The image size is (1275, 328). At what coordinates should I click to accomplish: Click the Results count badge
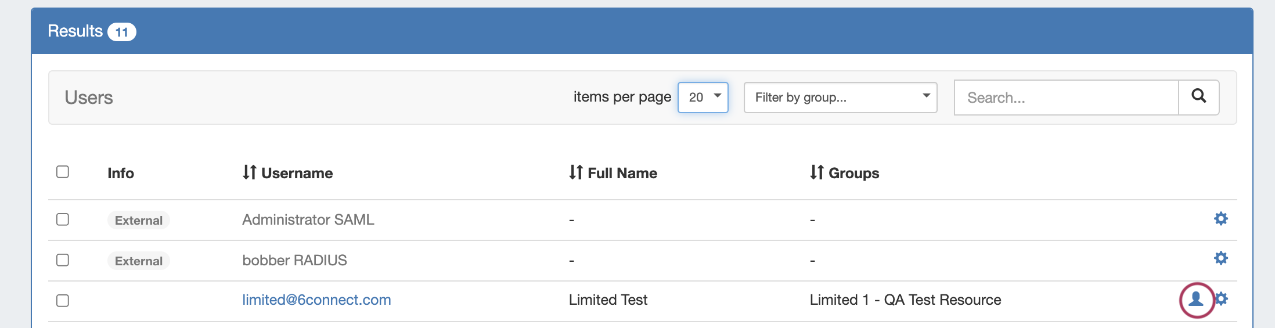click(x=121, y=32)
